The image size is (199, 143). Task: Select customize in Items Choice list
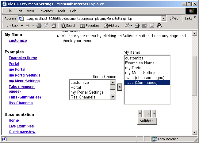[x=90, y=83]
